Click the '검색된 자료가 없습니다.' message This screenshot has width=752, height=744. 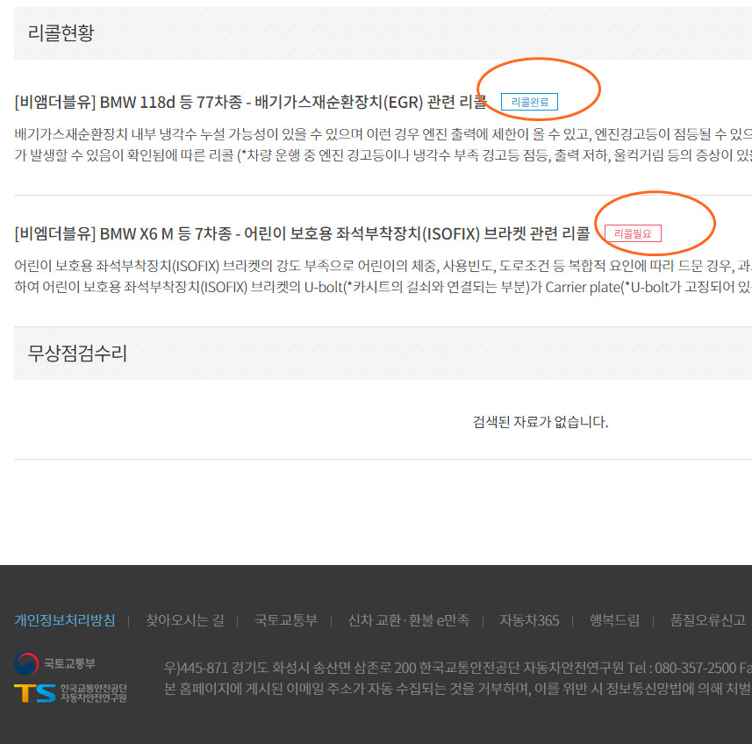(541, 422)
